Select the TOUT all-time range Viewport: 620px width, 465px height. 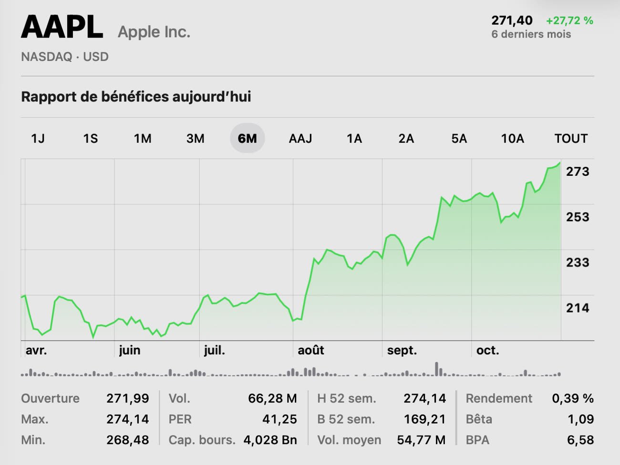click(570, 139)
